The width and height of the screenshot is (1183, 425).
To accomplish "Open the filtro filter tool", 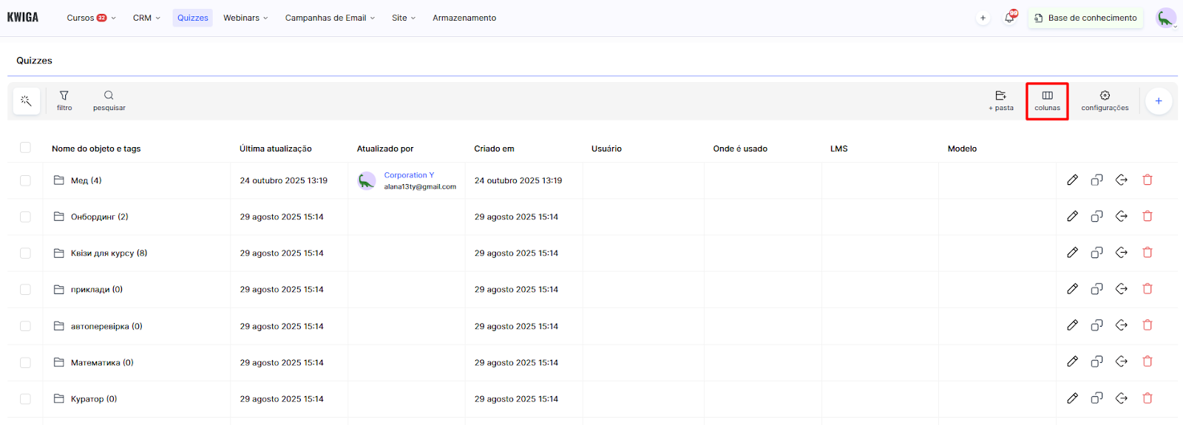I will point(64,101).
